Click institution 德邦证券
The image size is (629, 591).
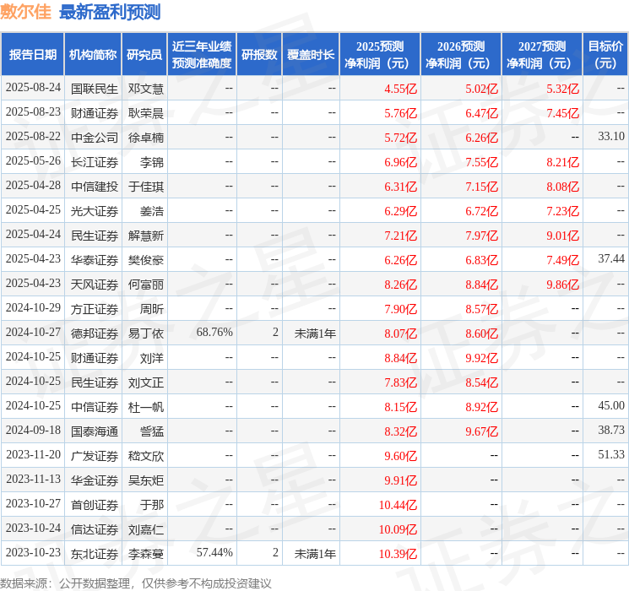click(95, 333)
